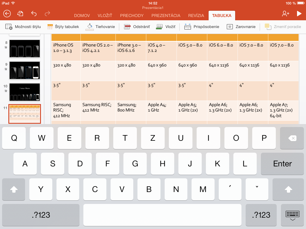Tap the space bar
Image resolution: width=306 pixels, height=229 pixels.
coord(162,215)
